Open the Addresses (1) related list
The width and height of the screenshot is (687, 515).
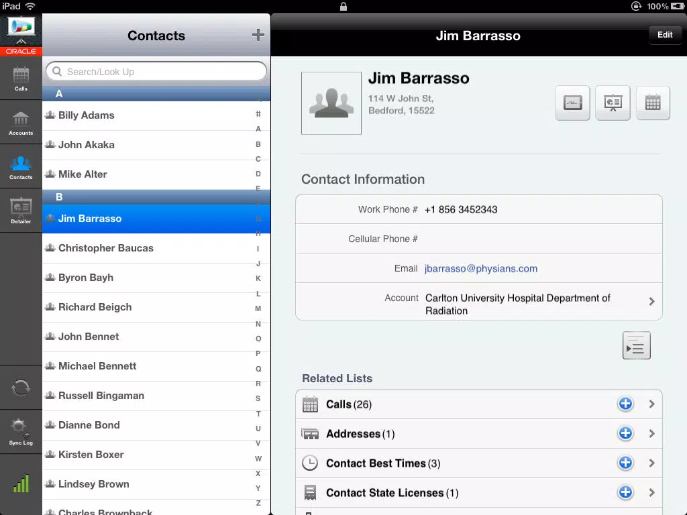[478, 434]
